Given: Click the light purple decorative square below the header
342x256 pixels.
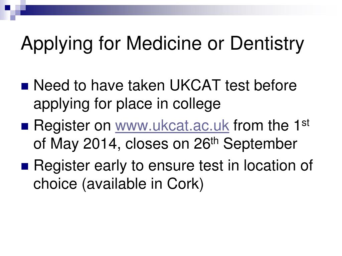Looking at the screenshot, I should [x=13, y=18].
